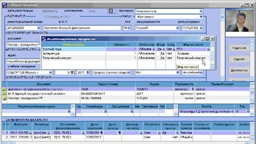Screen dimensions: 256x144
Task: Click the Вид контроля column header
Action: point(193,44)
